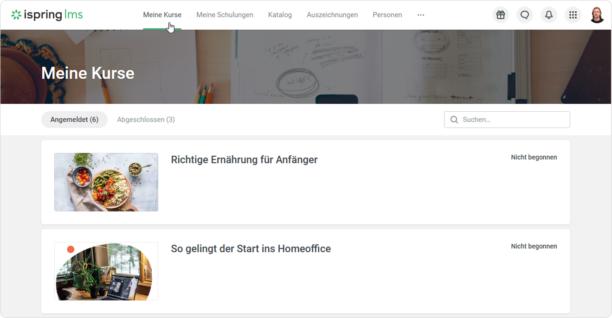The width and height of the screenshot is (612, 318).
Task: Select the Angemeldet (6) tab
Action: 74,120
